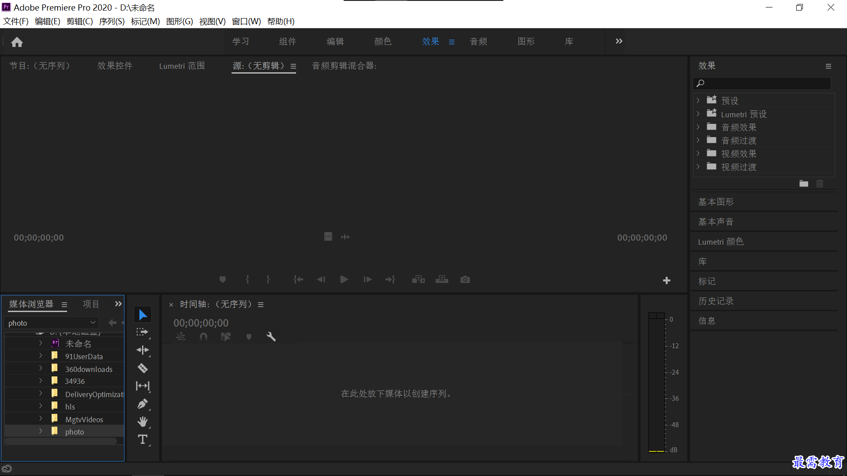Expand the 音频效果 folder
The image size is (847, 476).
pos(698,127)
